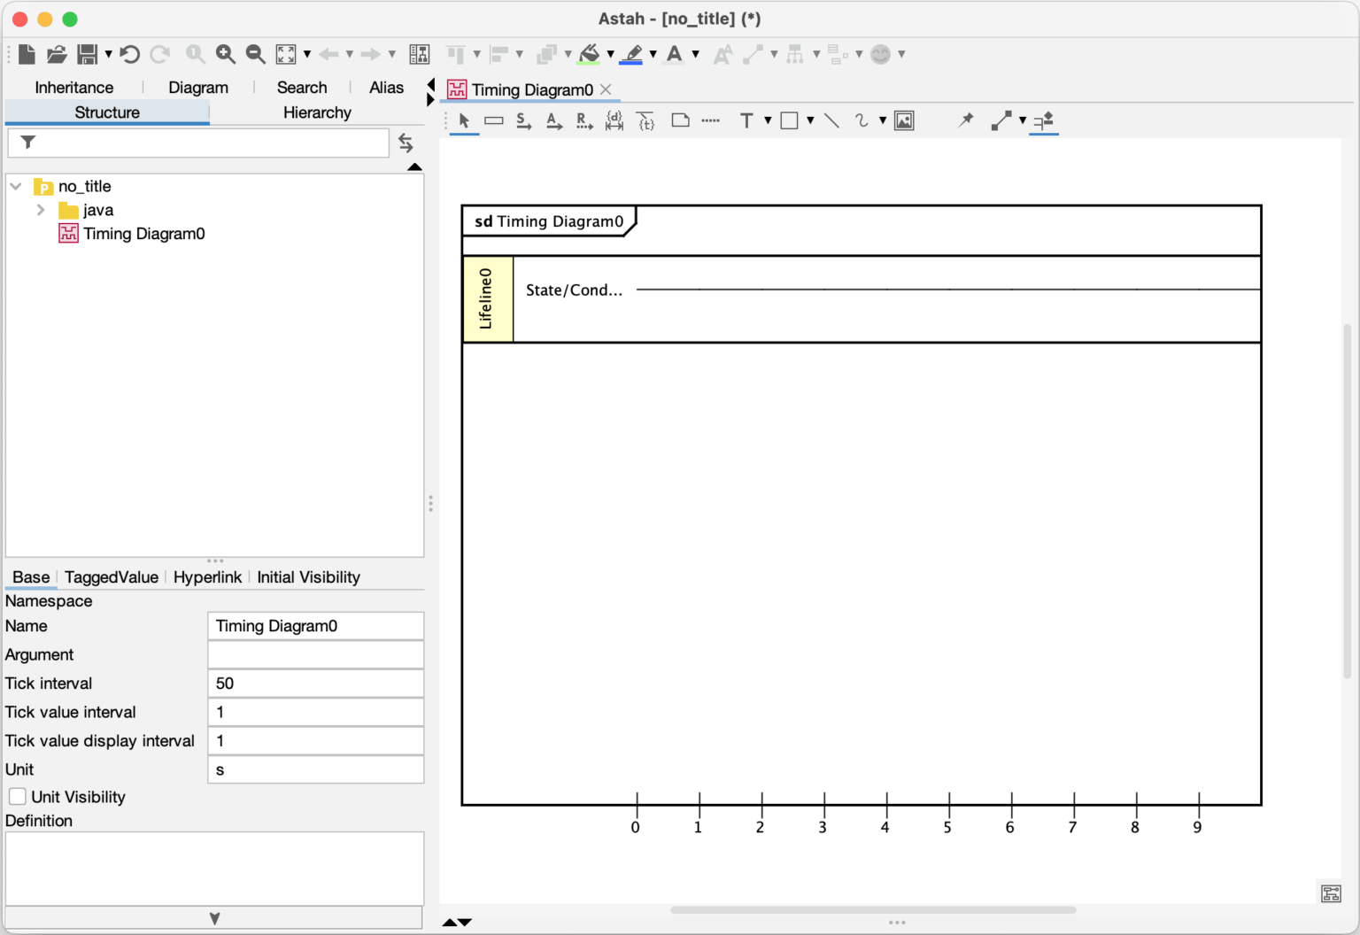The width and height of the screenshot is (1360, 935).
Task: Undo the last action
Action: coord(130,54)
